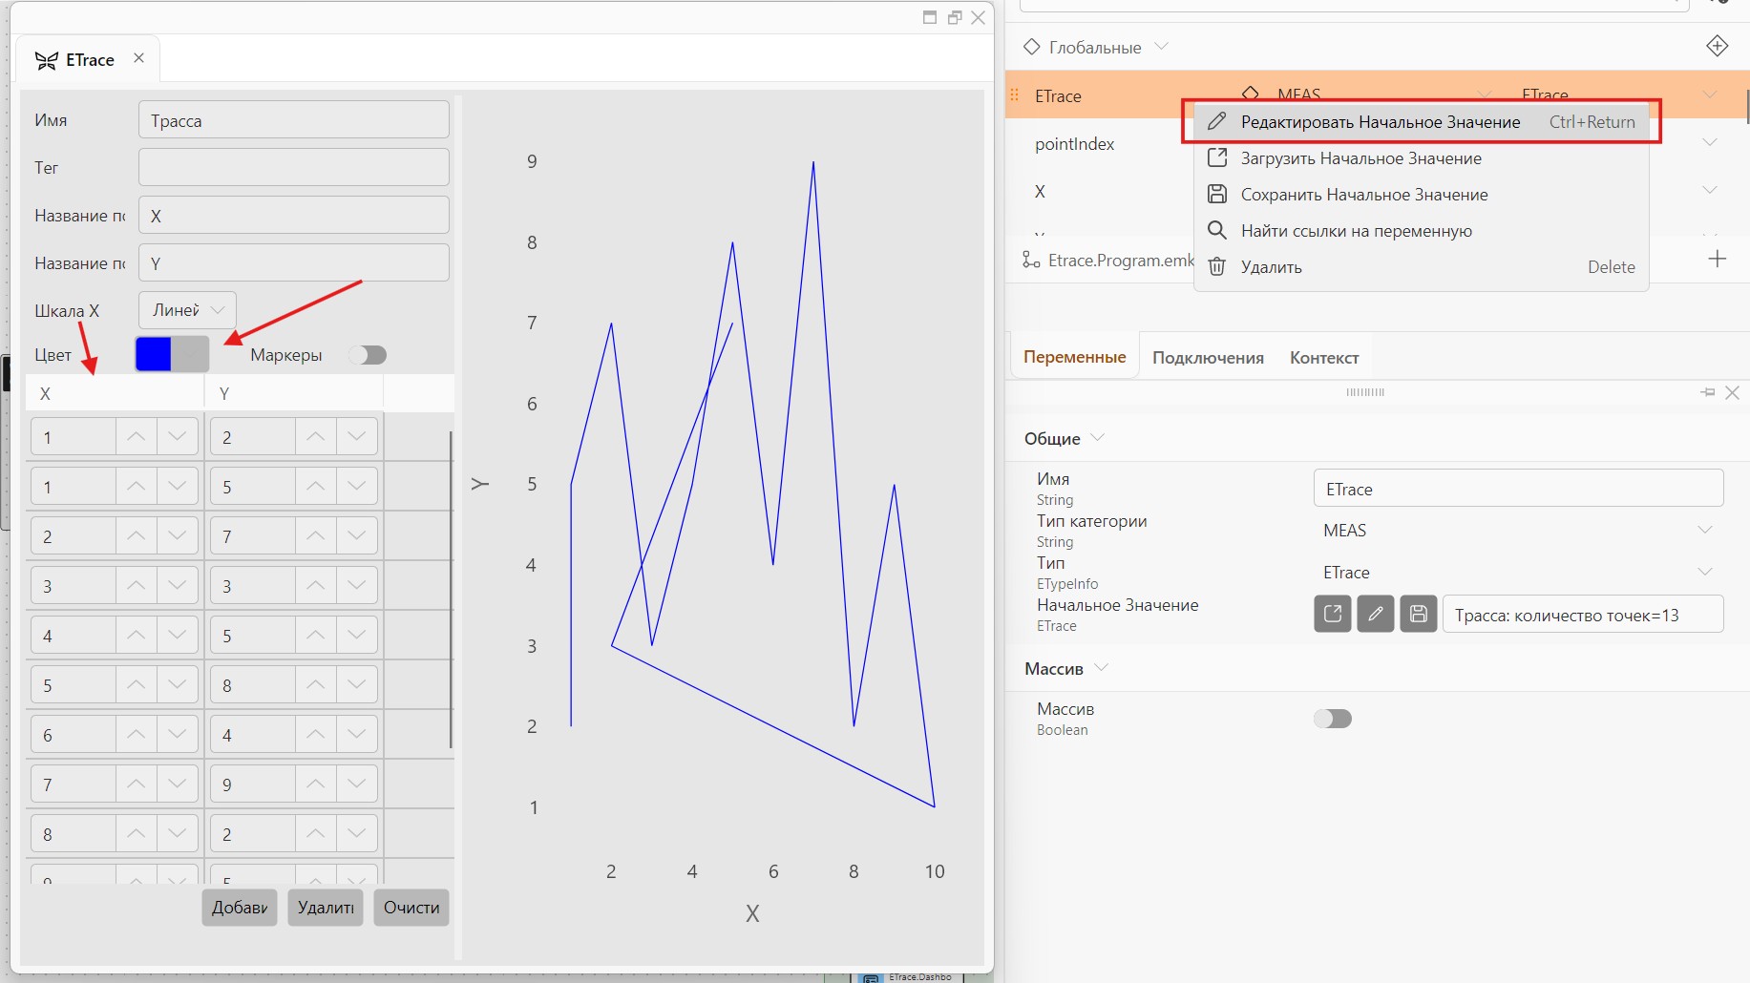
Task: Click the floppy disk save initial value button
Action: click(x=1419, y=614)
